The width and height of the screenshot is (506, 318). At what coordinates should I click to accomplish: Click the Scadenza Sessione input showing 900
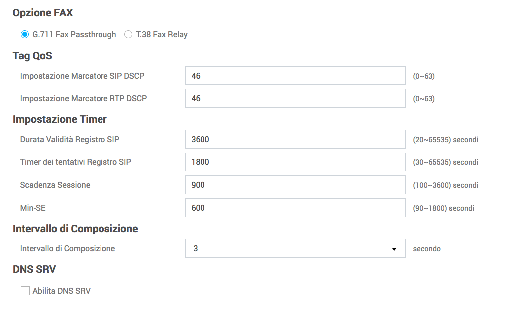tap(295, 185)
